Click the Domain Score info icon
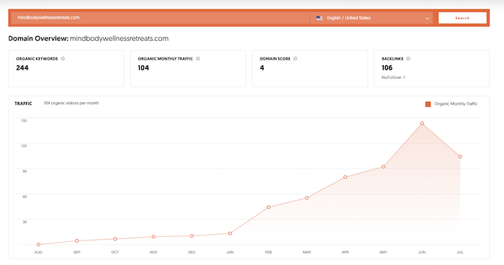The image size is (504, 265). [295, 59]
